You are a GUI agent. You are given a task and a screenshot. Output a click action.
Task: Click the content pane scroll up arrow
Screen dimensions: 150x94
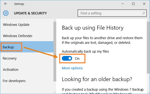[x=148, y=20]
